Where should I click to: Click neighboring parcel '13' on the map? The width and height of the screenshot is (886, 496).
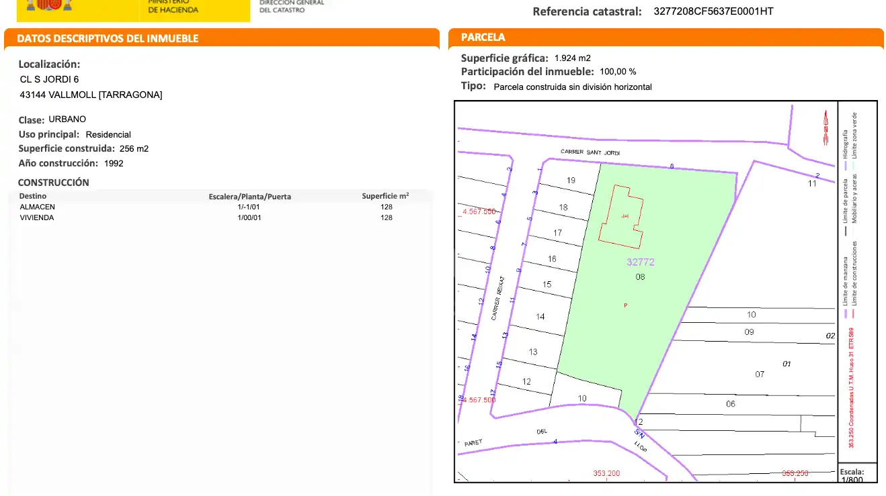[533, 352]
